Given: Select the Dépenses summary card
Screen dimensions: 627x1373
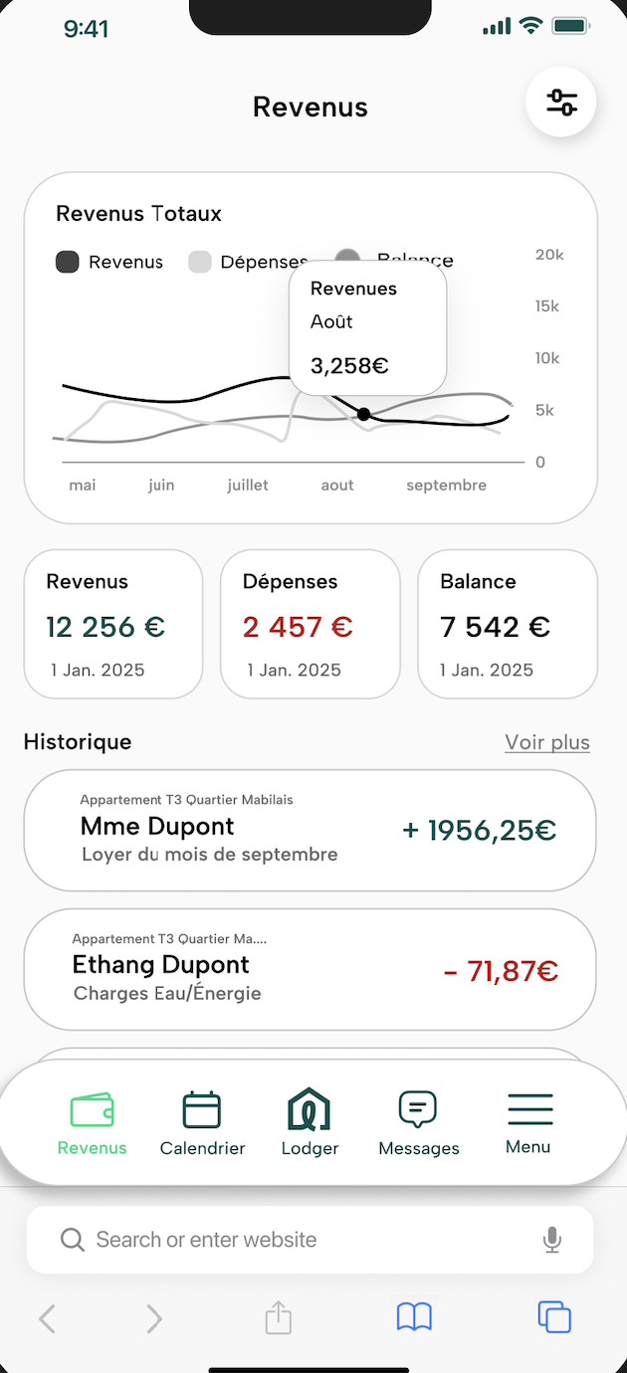Looking at the screenshot, I should pos(310,624).
